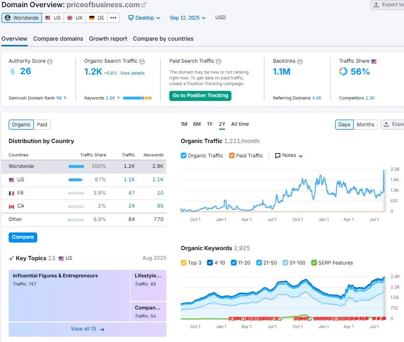Click the Authority Score info globe icon

tap(50, 61)
